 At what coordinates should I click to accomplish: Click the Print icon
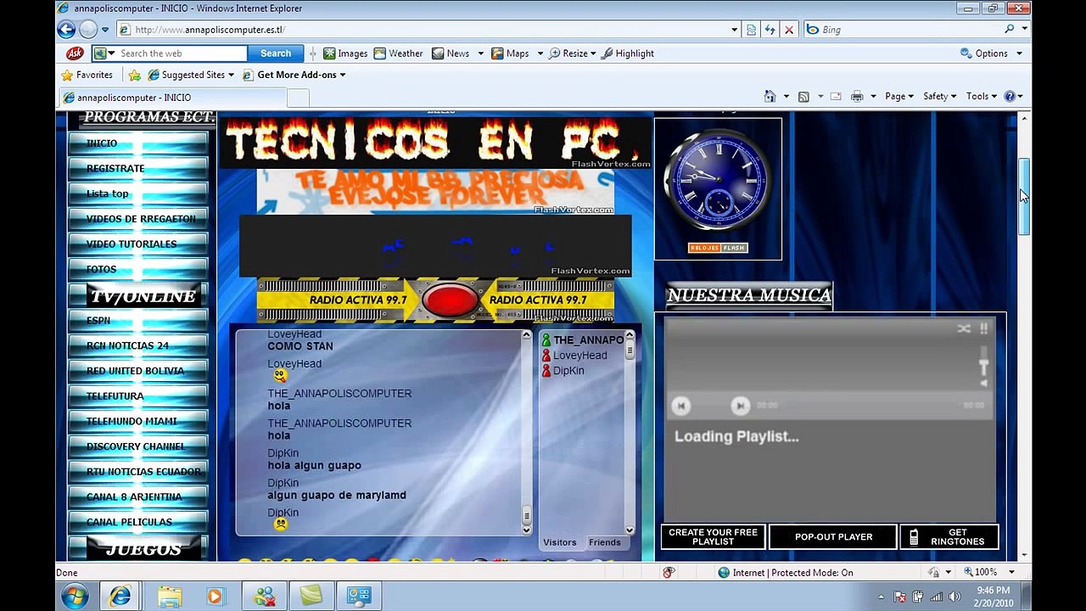point(857,97)
